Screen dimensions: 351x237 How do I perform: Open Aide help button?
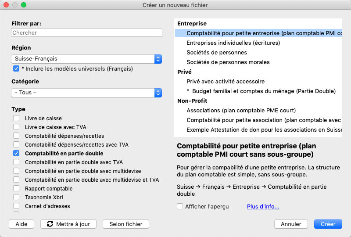[x=21, y=224]
